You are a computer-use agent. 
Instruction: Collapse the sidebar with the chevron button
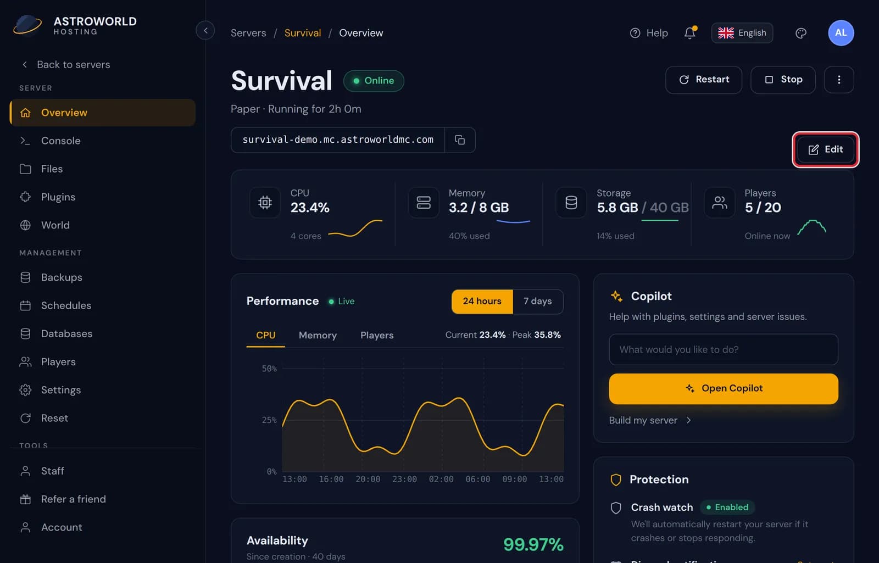pyautogui.click(x=205, y=30)
